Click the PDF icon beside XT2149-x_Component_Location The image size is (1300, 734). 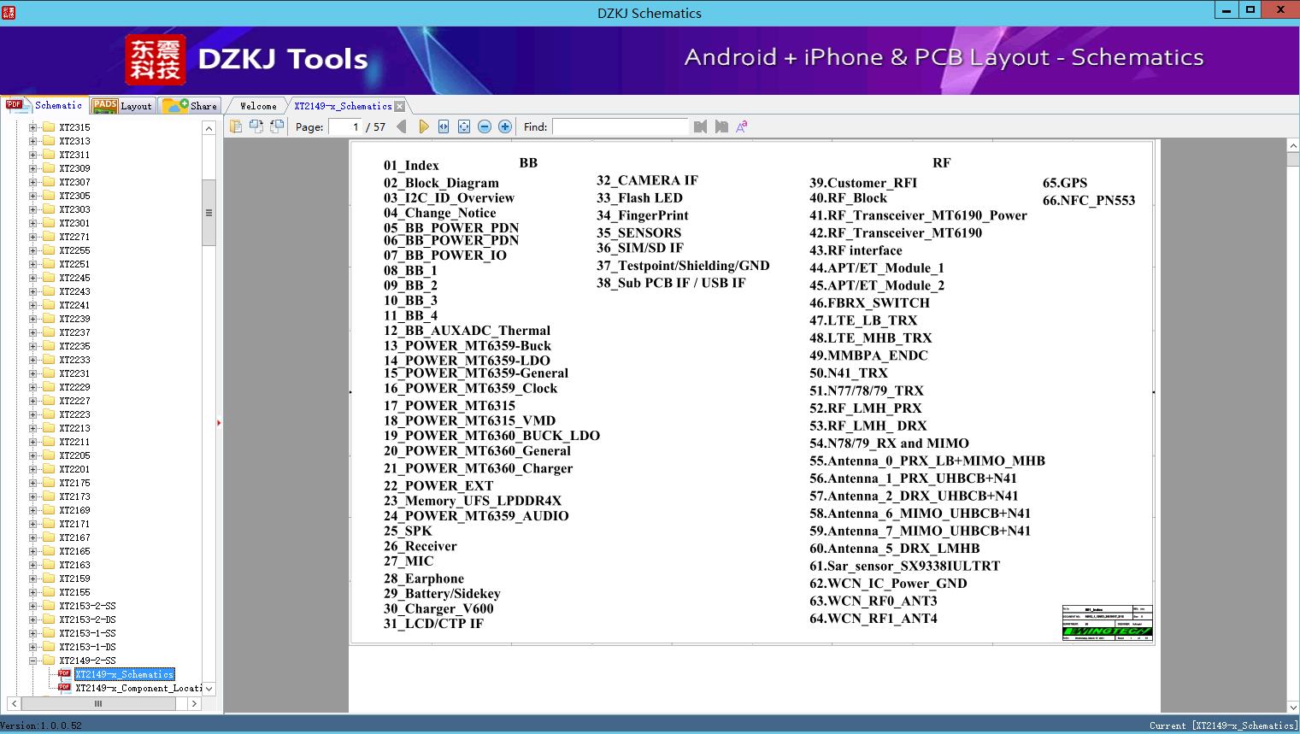tap(64, 687)
